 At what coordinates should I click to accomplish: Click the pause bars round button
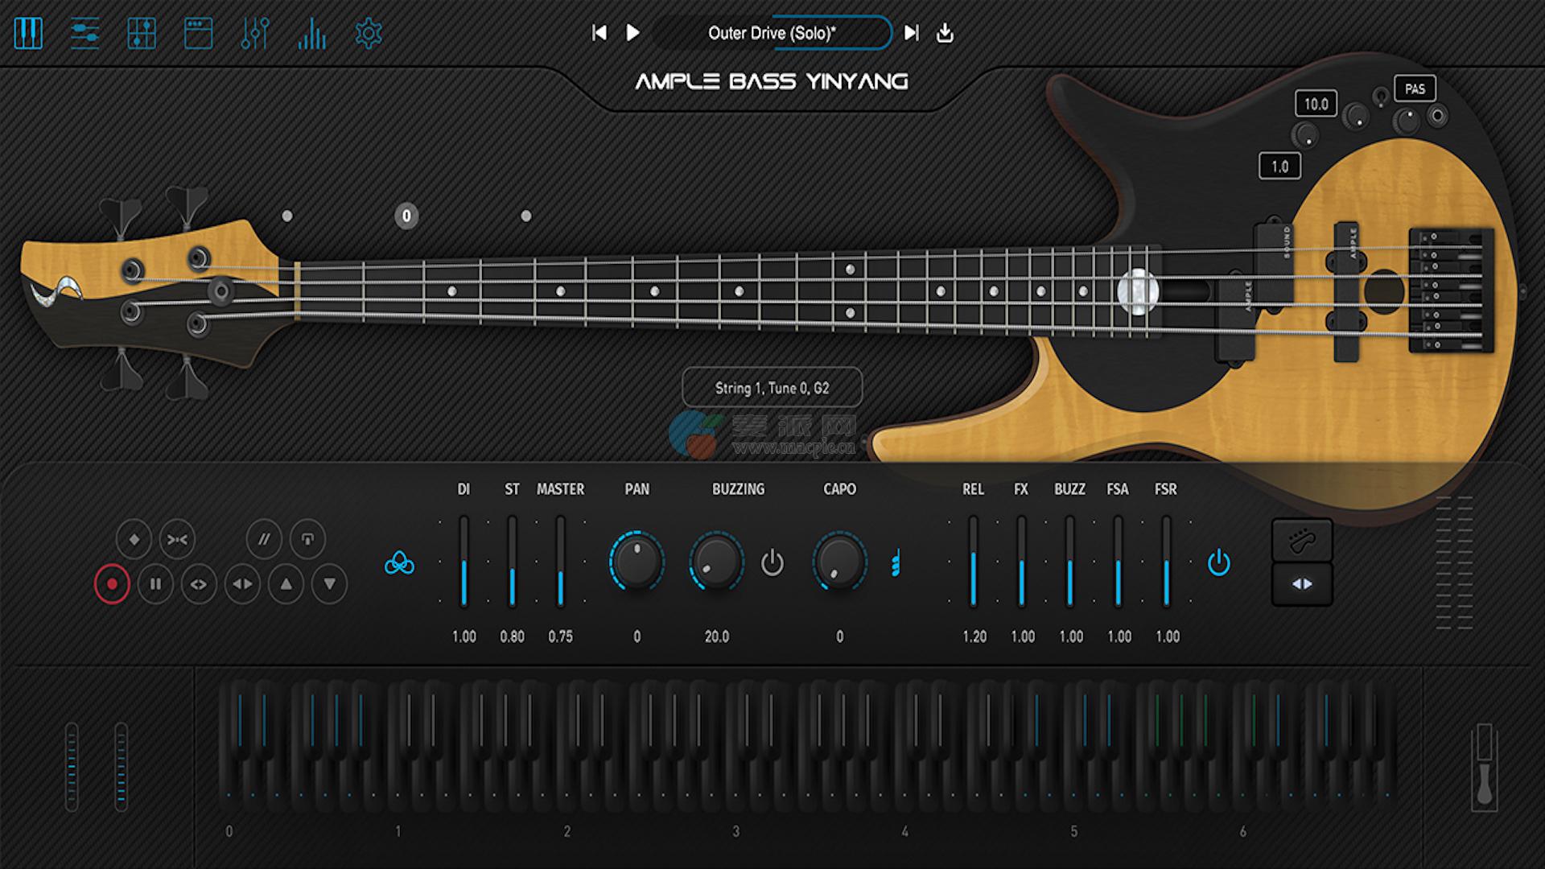pyautogui.click(x=155, y=584)
